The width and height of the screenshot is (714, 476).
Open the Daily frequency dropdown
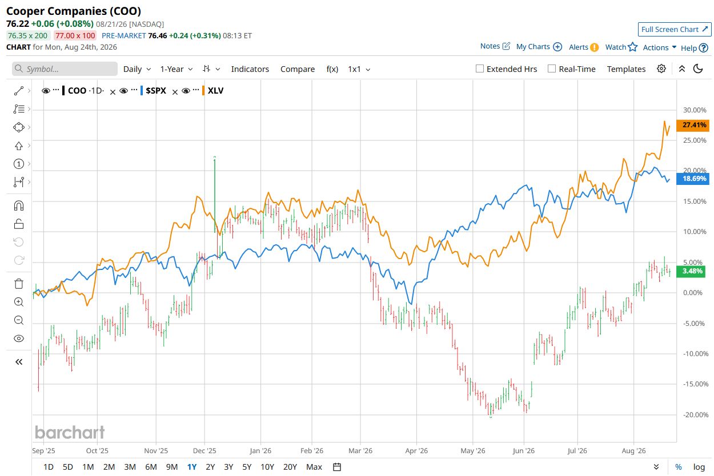pyautogui.click(x=137, y=69)
